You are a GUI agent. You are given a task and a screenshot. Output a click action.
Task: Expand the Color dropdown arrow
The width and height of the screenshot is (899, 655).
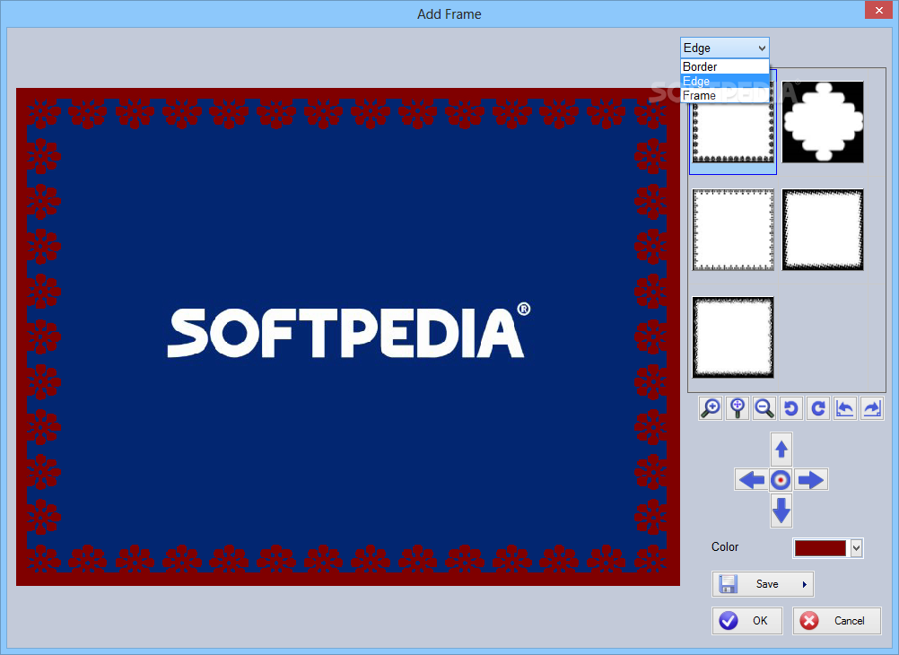(x=857, y=547)
